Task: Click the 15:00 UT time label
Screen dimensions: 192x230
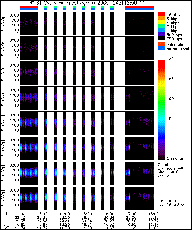Action: [x=87, y=214]
